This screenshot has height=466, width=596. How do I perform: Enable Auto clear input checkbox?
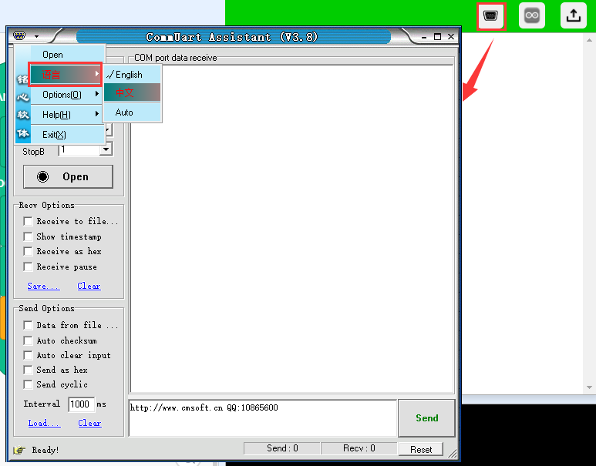[28, 355]
